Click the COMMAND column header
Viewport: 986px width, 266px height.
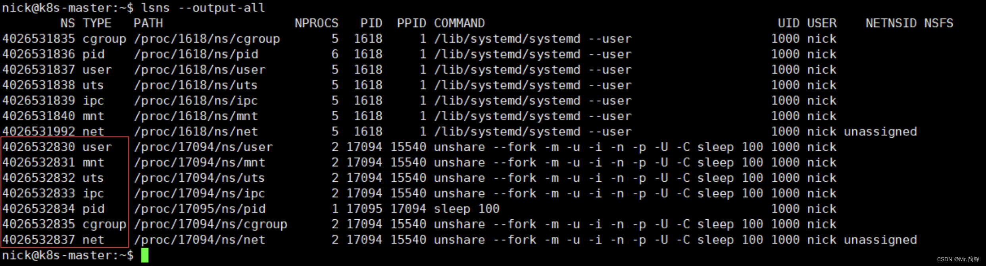(x=459, y=23)
